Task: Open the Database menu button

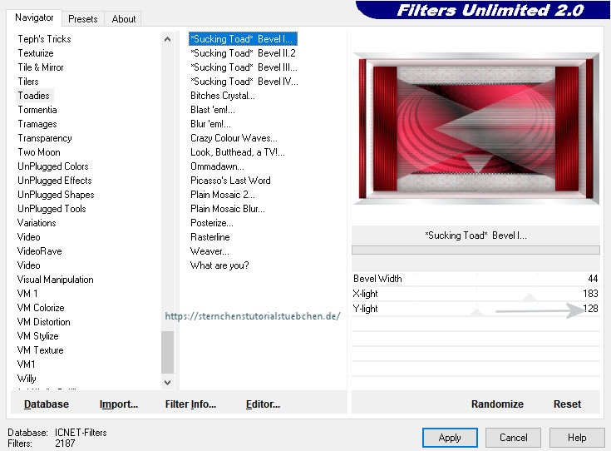Action: coord(47,404)
